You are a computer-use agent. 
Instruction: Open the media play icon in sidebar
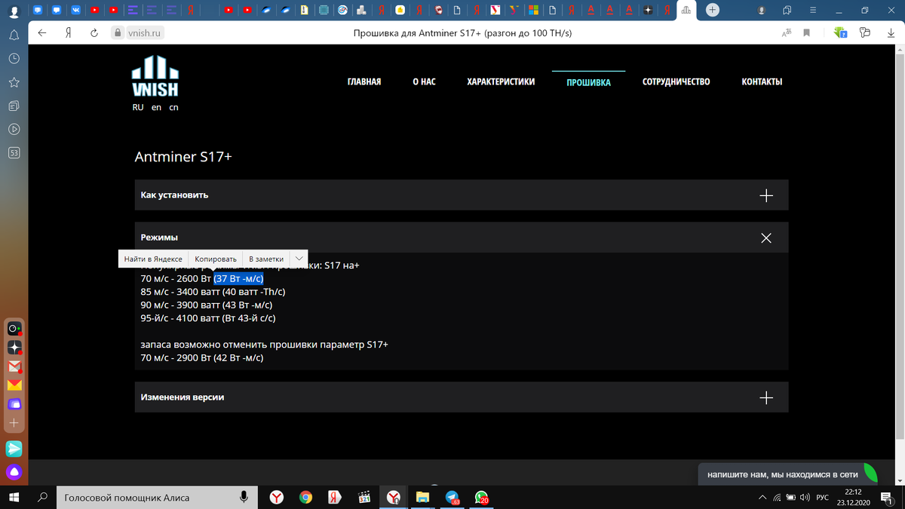point(14,129)
